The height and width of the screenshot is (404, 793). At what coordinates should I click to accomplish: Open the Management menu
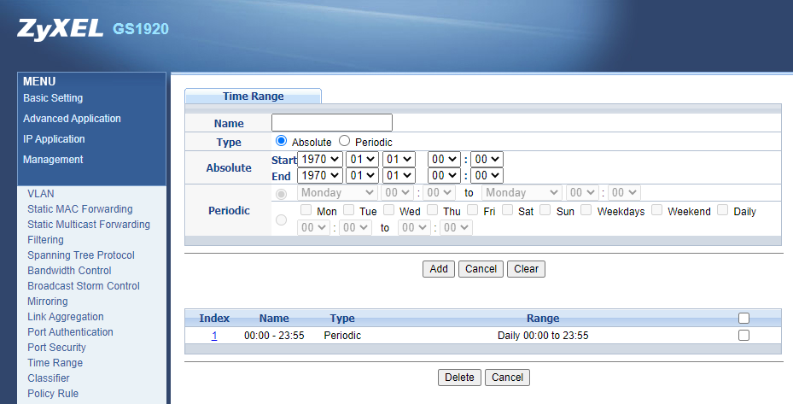pos(53,160)
